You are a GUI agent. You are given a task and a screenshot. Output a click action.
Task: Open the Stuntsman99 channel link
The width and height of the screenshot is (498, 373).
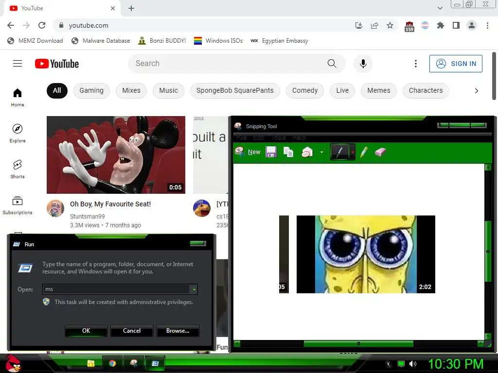coord(88,216)
